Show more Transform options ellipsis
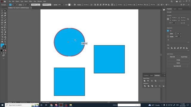The image size is (191, 107). (188, 25)
